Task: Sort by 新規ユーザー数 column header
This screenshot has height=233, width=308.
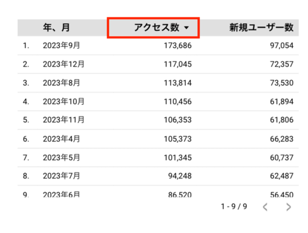Action: [x=261, y=28]
